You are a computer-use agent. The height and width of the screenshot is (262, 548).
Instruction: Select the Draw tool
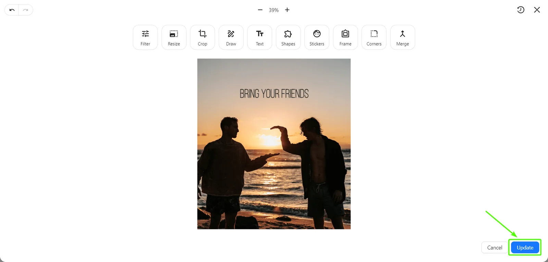(x=231, y=37)
